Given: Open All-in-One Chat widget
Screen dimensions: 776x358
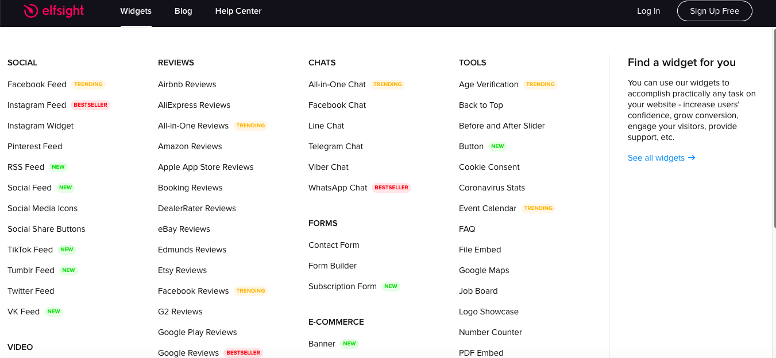Looking at the screenshot, I should pos(337,84).
